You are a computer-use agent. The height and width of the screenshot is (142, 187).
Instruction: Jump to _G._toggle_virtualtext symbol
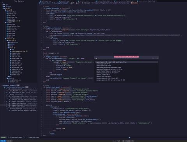coord(17,103)
